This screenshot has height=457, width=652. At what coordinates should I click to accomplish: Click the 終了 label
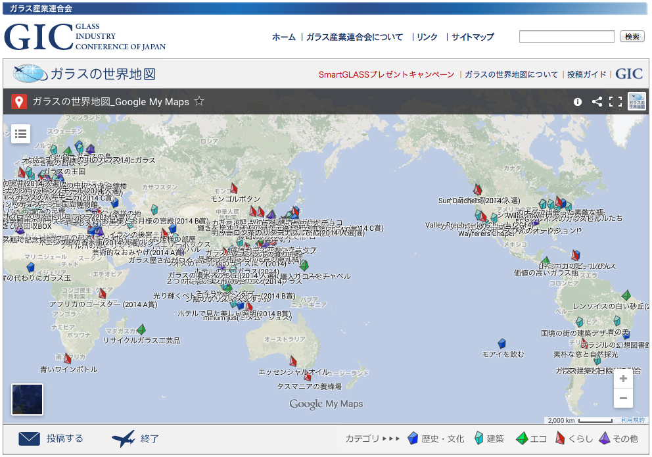tap(149, 439)
